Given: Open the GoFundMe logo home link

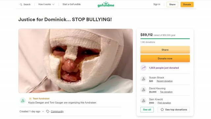Looking at the screenshot, I should pos(106,4).
